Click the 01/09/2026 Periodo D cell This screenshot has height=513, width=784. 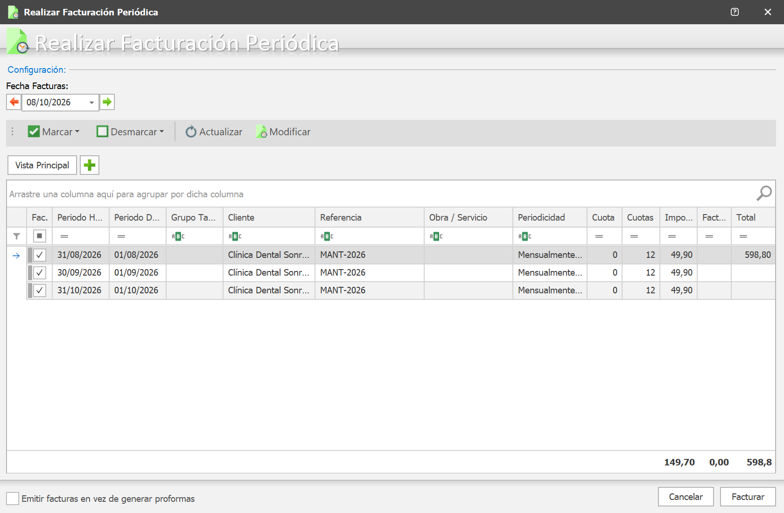coord(138,273)
